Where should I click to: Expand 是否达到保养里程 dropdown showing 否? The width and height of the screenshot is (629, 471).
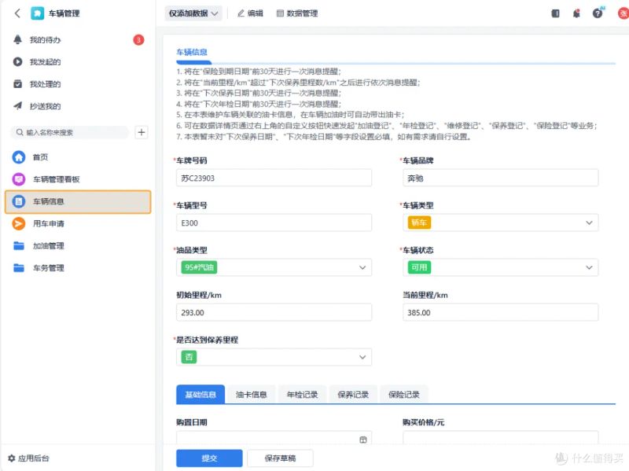pyautogui.click(x=274, y=357)
